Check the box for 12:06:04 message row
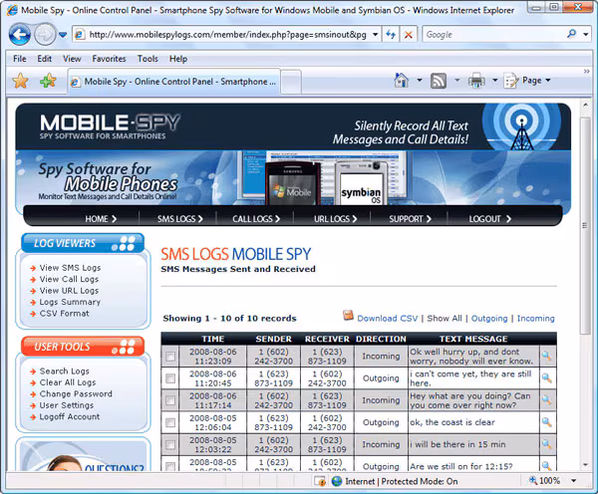The height and width of the screenshot is (494, 598). click(170, 422)
